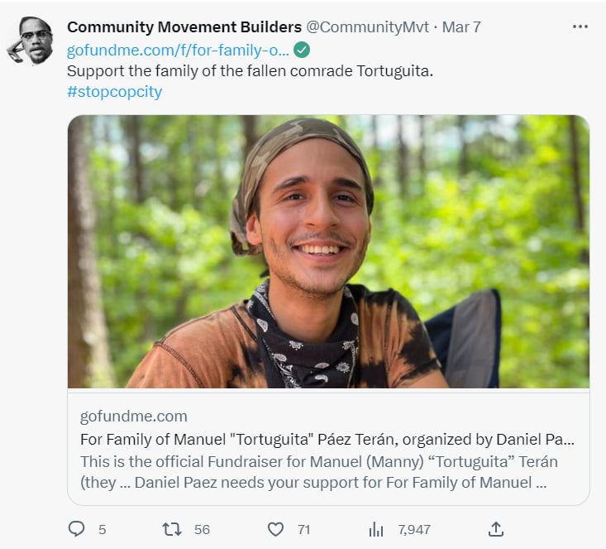Like the tweet with the heart icon
This screenshot has width=606, height=549.
point(275,529)
